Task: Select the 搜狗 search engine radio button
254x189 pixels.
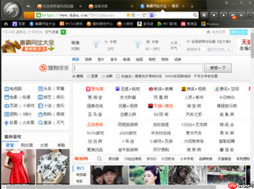Action: 74,76
